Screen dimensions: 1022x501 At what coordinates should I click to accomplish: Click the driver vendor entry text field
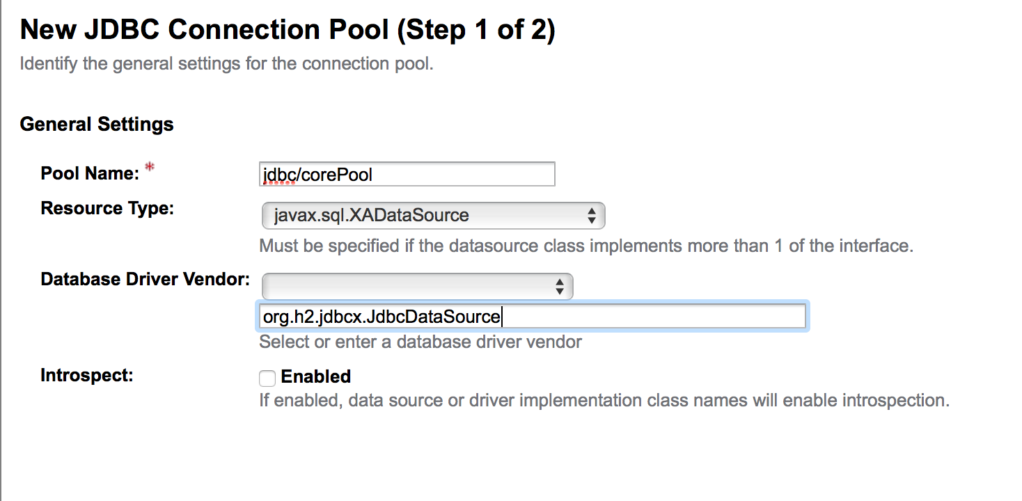pyautogui.click(x=533, y=316)
